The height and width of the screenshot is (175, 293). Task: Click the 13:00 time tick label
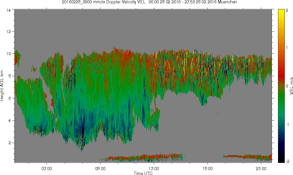[x=154, y=169]
